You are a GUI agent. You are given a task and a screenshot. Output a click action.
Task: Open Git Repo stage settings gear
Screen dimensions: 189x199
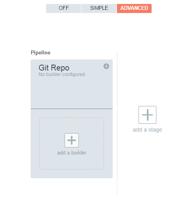tap(106, 66)
